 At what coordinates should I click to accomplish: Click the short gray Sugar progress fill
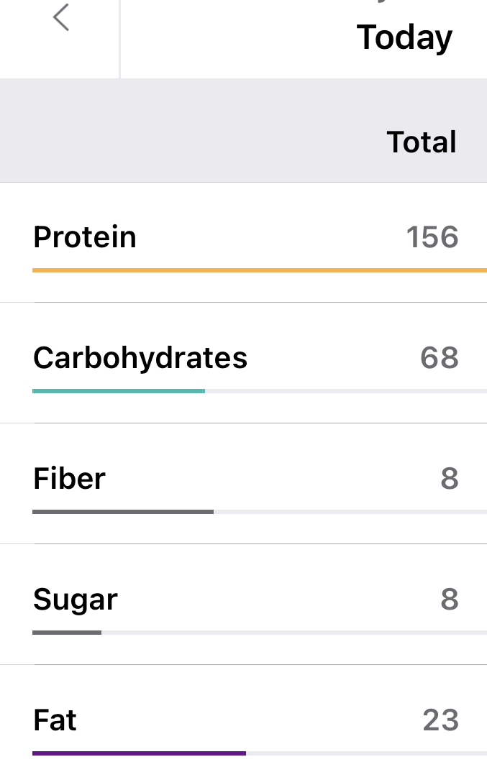(x=67, y=633)
